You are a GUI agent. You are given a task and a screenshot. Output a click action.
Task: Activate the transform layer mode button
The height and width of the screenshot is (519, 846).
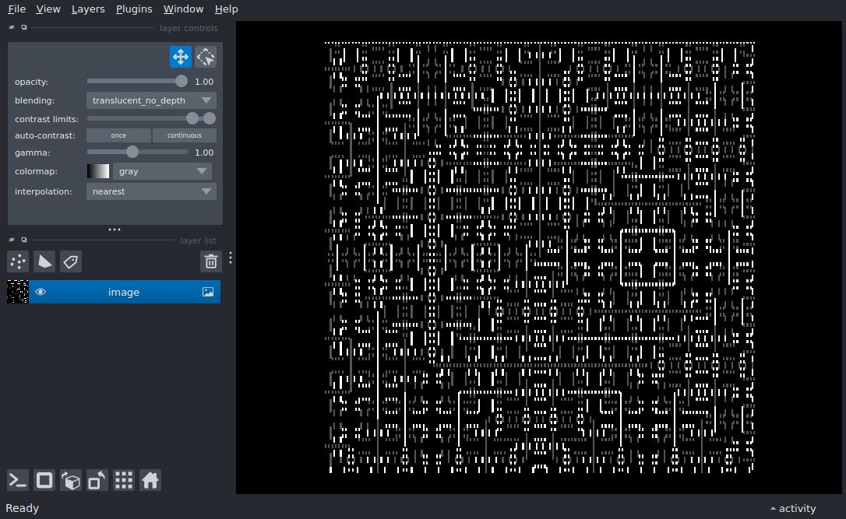(206, 57)
